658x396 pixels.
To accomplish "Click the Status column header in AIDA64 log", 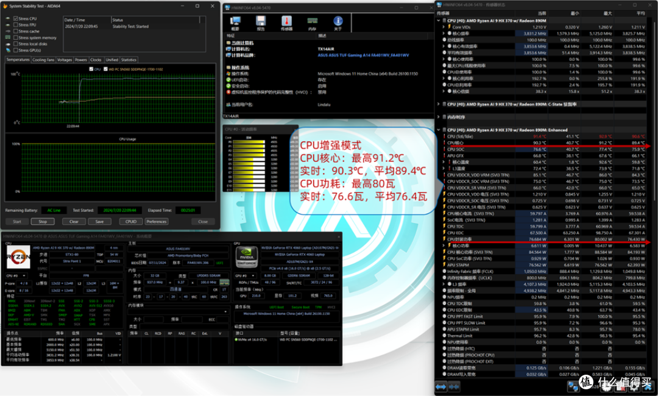I will (155, 19).
